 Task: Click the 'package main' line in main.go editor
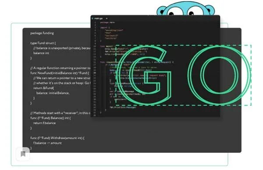click(107, 22)
